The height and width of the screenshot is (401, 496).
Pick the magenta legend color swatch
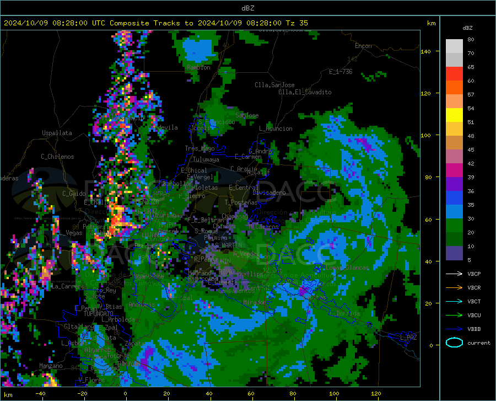pyautogui.click(x=454, y=170)
